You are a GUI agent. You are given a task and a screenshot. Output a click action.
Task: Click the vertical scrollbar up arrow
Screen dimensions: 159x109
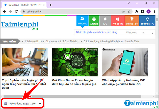tap(157, 17)
